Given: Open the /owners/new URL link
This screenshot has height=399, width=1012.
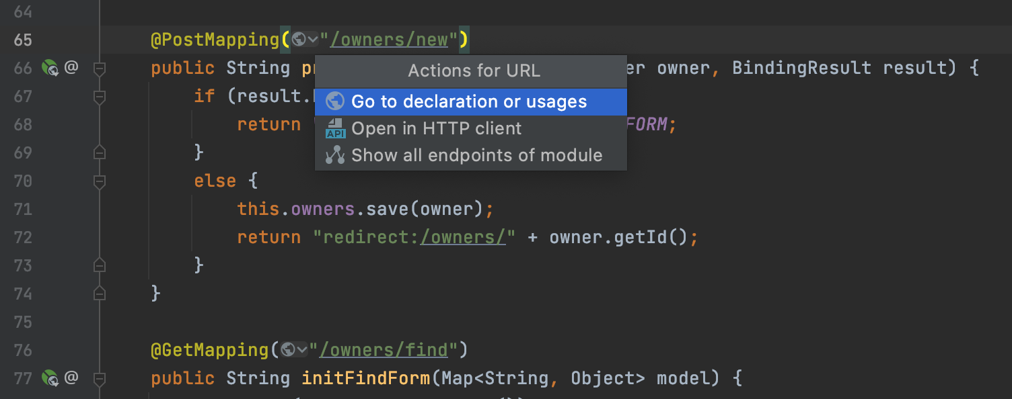Looking at the screenshot, I should (x=389, y=40).
